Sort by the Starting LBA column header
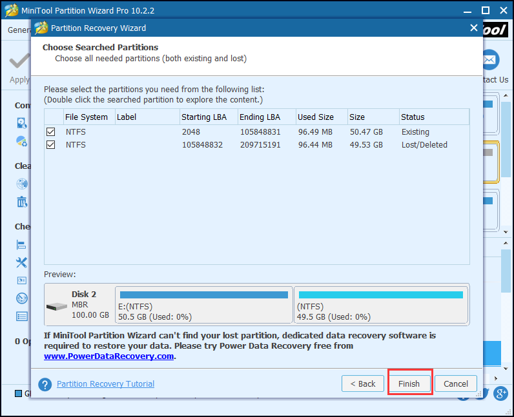Image resolution: width=514 pixels, height=417 pixels. (209, 117)
